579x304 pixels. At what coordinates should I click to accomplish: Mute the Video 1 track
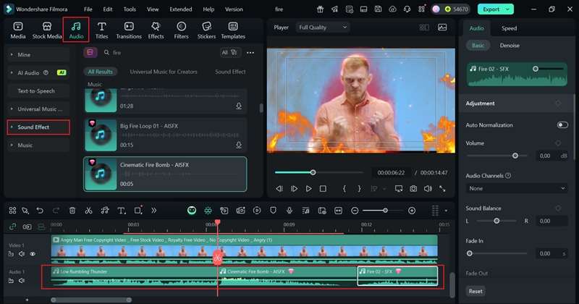point(22,254)
